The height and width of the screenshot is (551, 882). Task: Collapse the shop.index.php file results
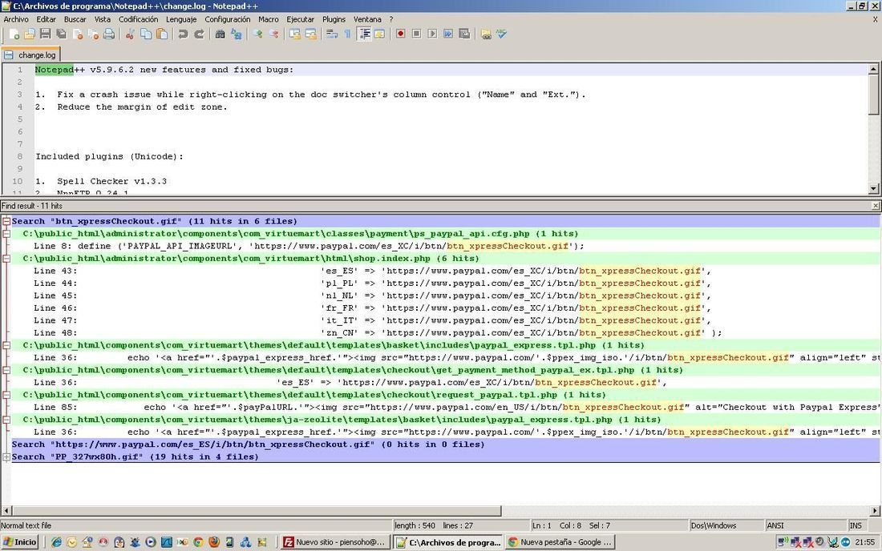click(6, 259)
